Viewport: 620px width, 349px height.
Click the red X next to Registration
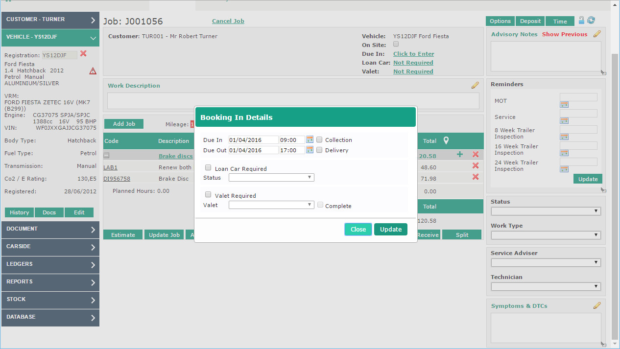(x=83, y=54)
